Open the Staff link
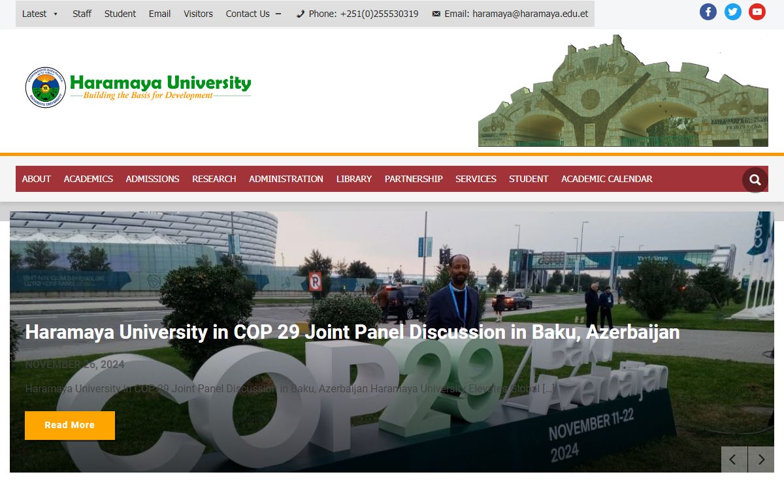The width and height of the screenshot is (784, 483). 82,14
